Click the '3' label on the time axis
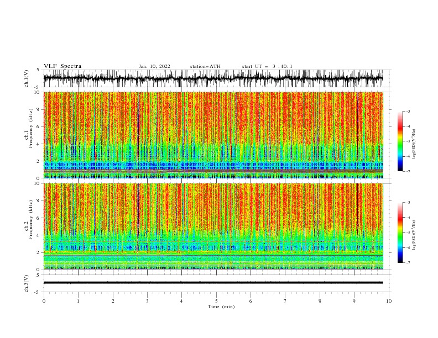438x338 pixels. pyautogui.click(x=147, y=301)
